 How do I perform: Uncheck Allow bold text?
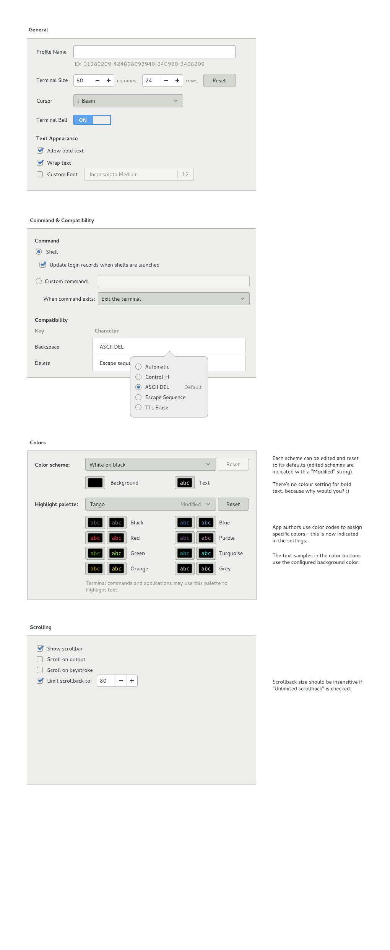tap(40, 151)
